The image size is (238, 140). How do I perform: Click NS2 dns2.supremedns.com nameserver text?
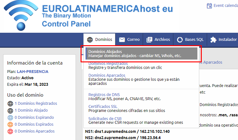(x=123, y=138)
